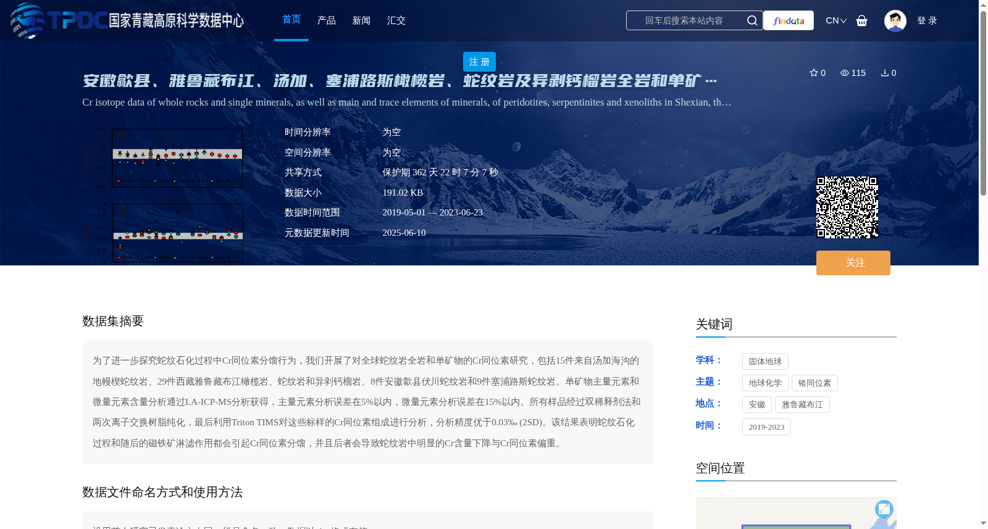Click the 保护期 sharing mode value
Viewport: 988px width, 529px height.
coord(440,172)
